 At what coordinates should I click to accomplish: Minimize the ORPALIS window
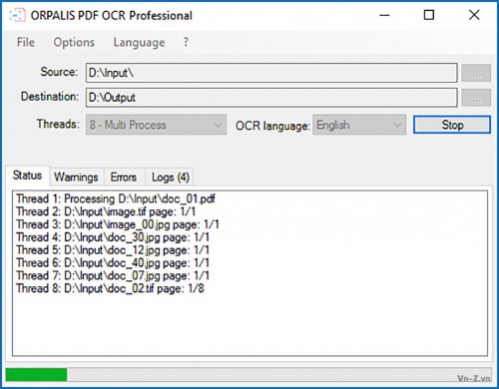(x=384, y=15)
